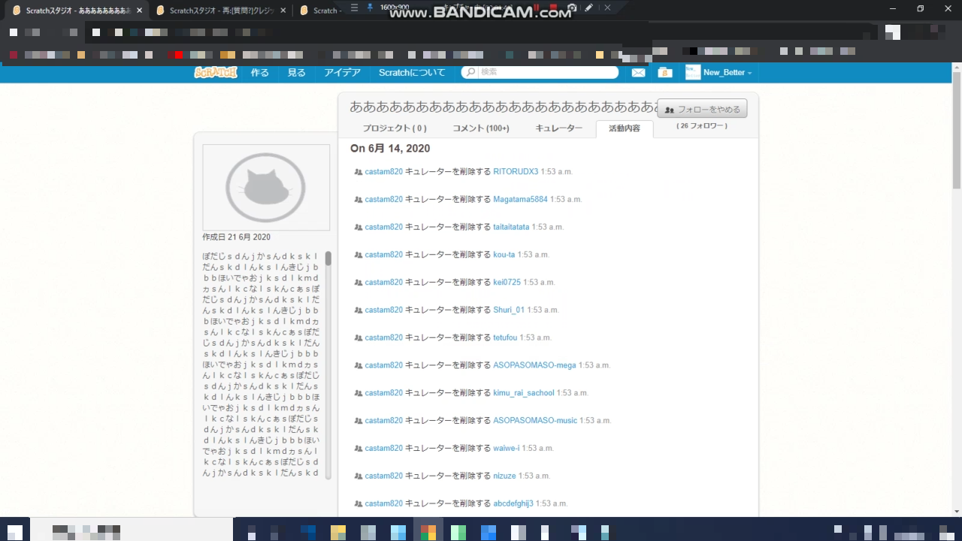Open castam820 link in the ASOPASOMASO-music row
Image resolution: width=962 pixels, height=541 pixels.
tap(384, 421)
